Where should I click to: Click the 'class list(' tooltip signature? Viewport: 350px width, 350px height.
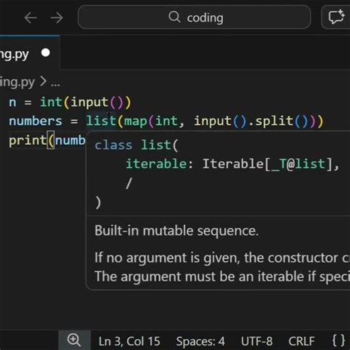coord(137,145)
